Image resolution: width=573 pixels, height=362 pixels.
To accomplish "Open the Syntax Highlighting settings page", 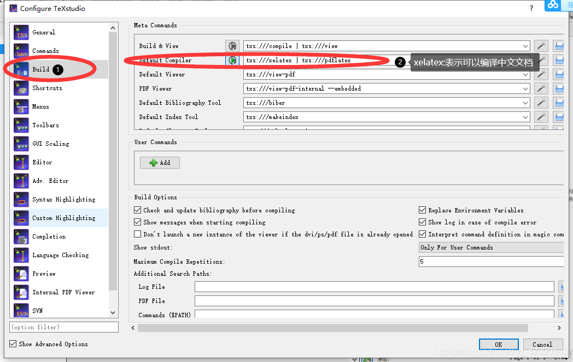I will click(60, 199).
